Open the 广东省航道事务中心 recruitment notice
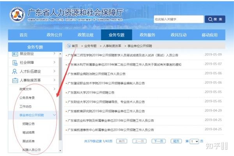Viewport: 234px width, 156px height. [x=111, y=130]
